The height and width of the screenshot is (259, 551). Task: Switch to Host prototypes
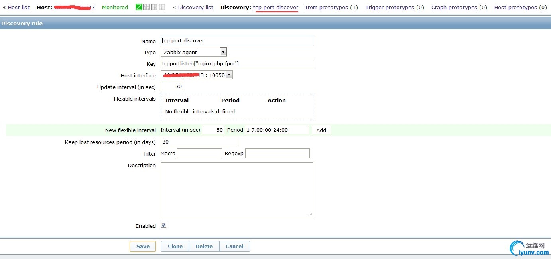(516, 7)
